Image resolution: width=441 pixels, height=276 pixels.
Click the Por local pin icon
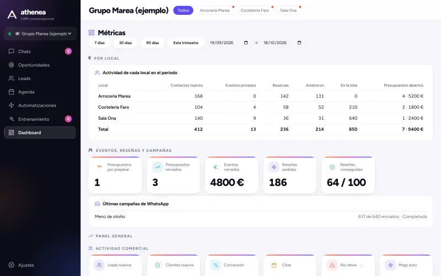[x=90, y=58]
